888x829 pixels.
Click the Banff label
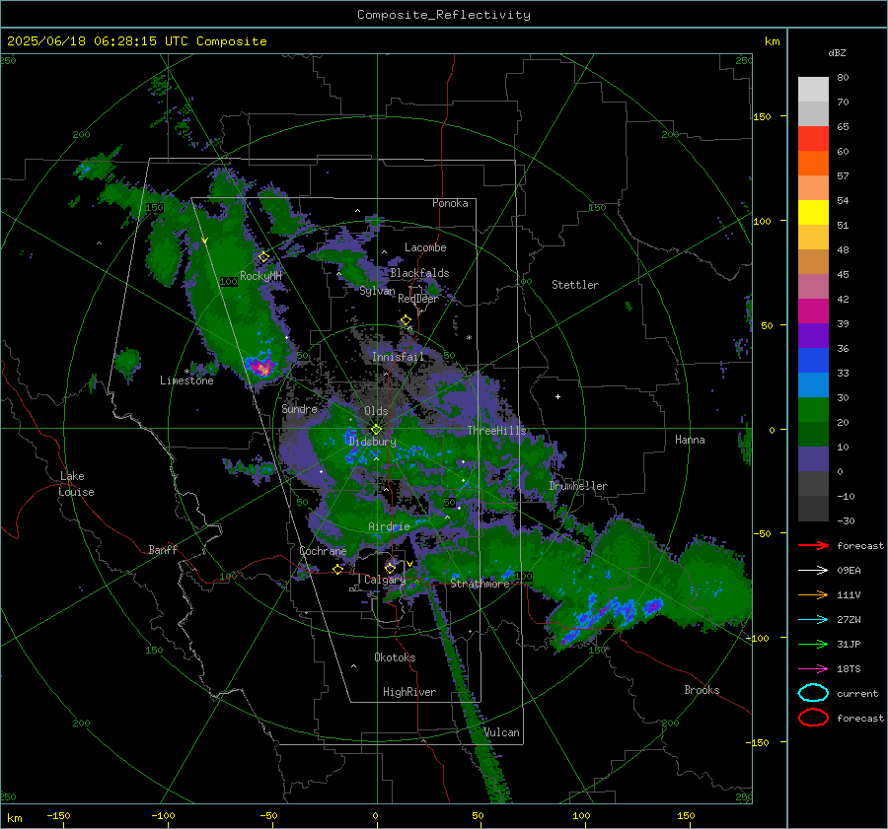(163, 549)
